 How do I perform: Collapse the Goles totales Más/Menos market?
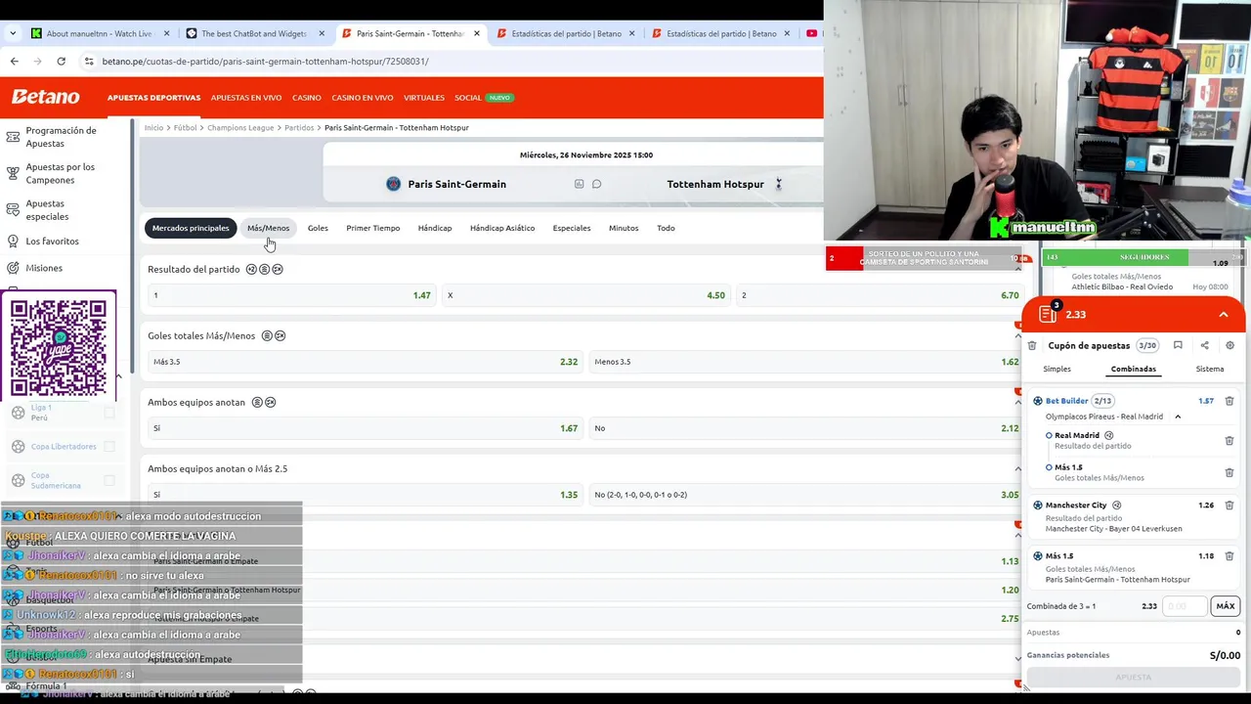1017,335
